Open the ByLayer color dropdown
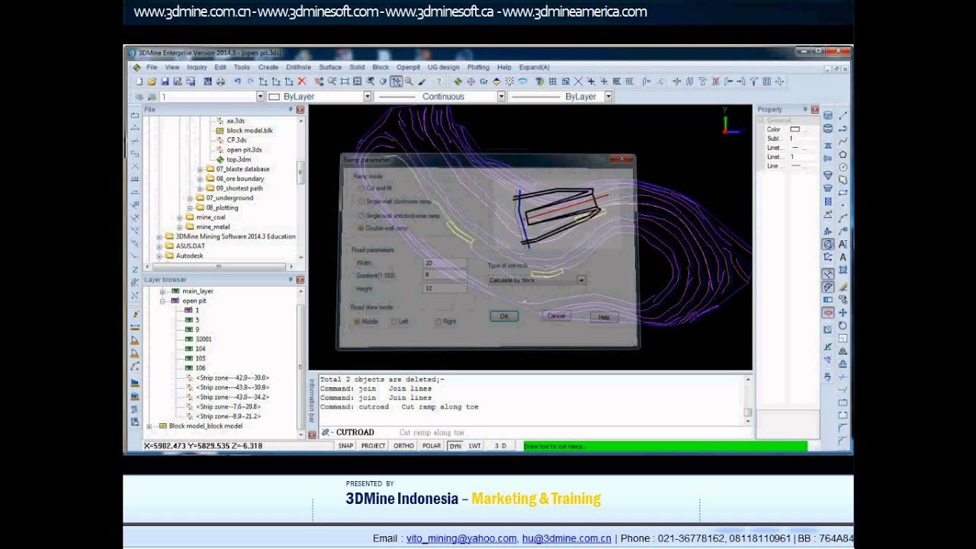Viewport: 976px width, 549px height. (367, 97)
